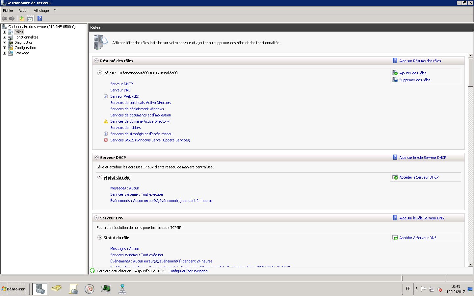Open Services de déploiement Windows link
Viewport: 474px width, 296px height.
[x=137, y=109]
